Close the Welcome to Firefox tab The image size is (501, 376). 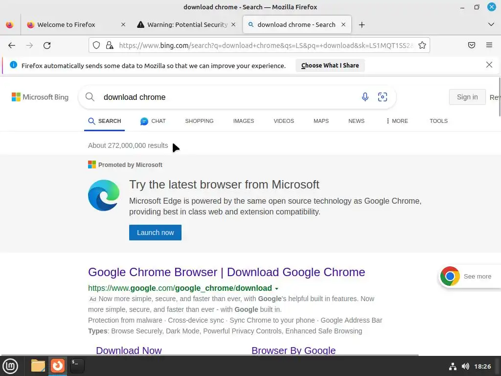click(123, 24)
